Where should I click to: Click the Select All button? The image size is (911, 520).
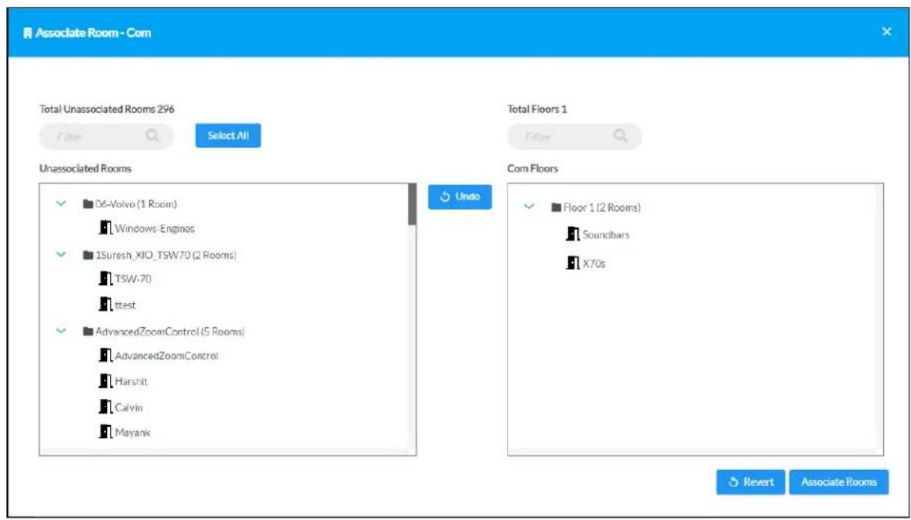coord(228,136)
